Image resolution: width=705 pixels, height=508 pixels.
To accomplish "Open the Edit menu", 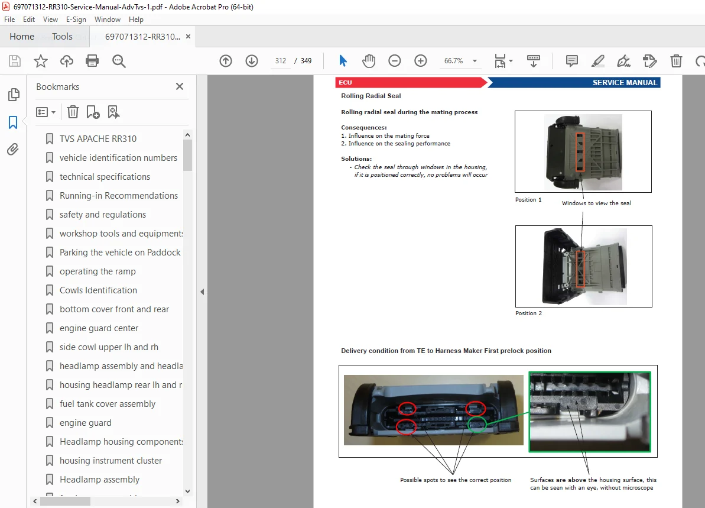I will [29, 20].
